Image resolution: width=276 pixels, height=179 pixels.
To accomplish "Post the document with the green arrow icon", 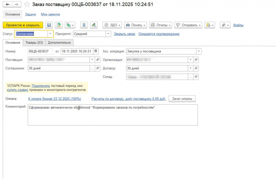I will coord(58,25).
